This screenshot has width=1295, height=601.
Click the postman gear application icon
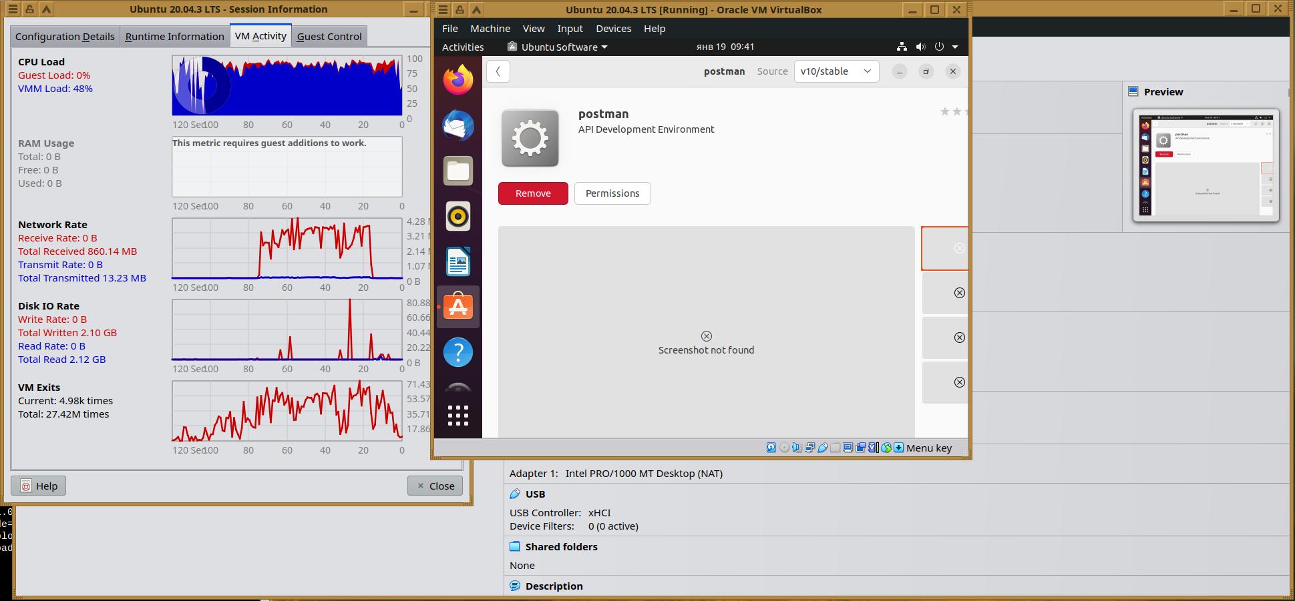[530, 138]
